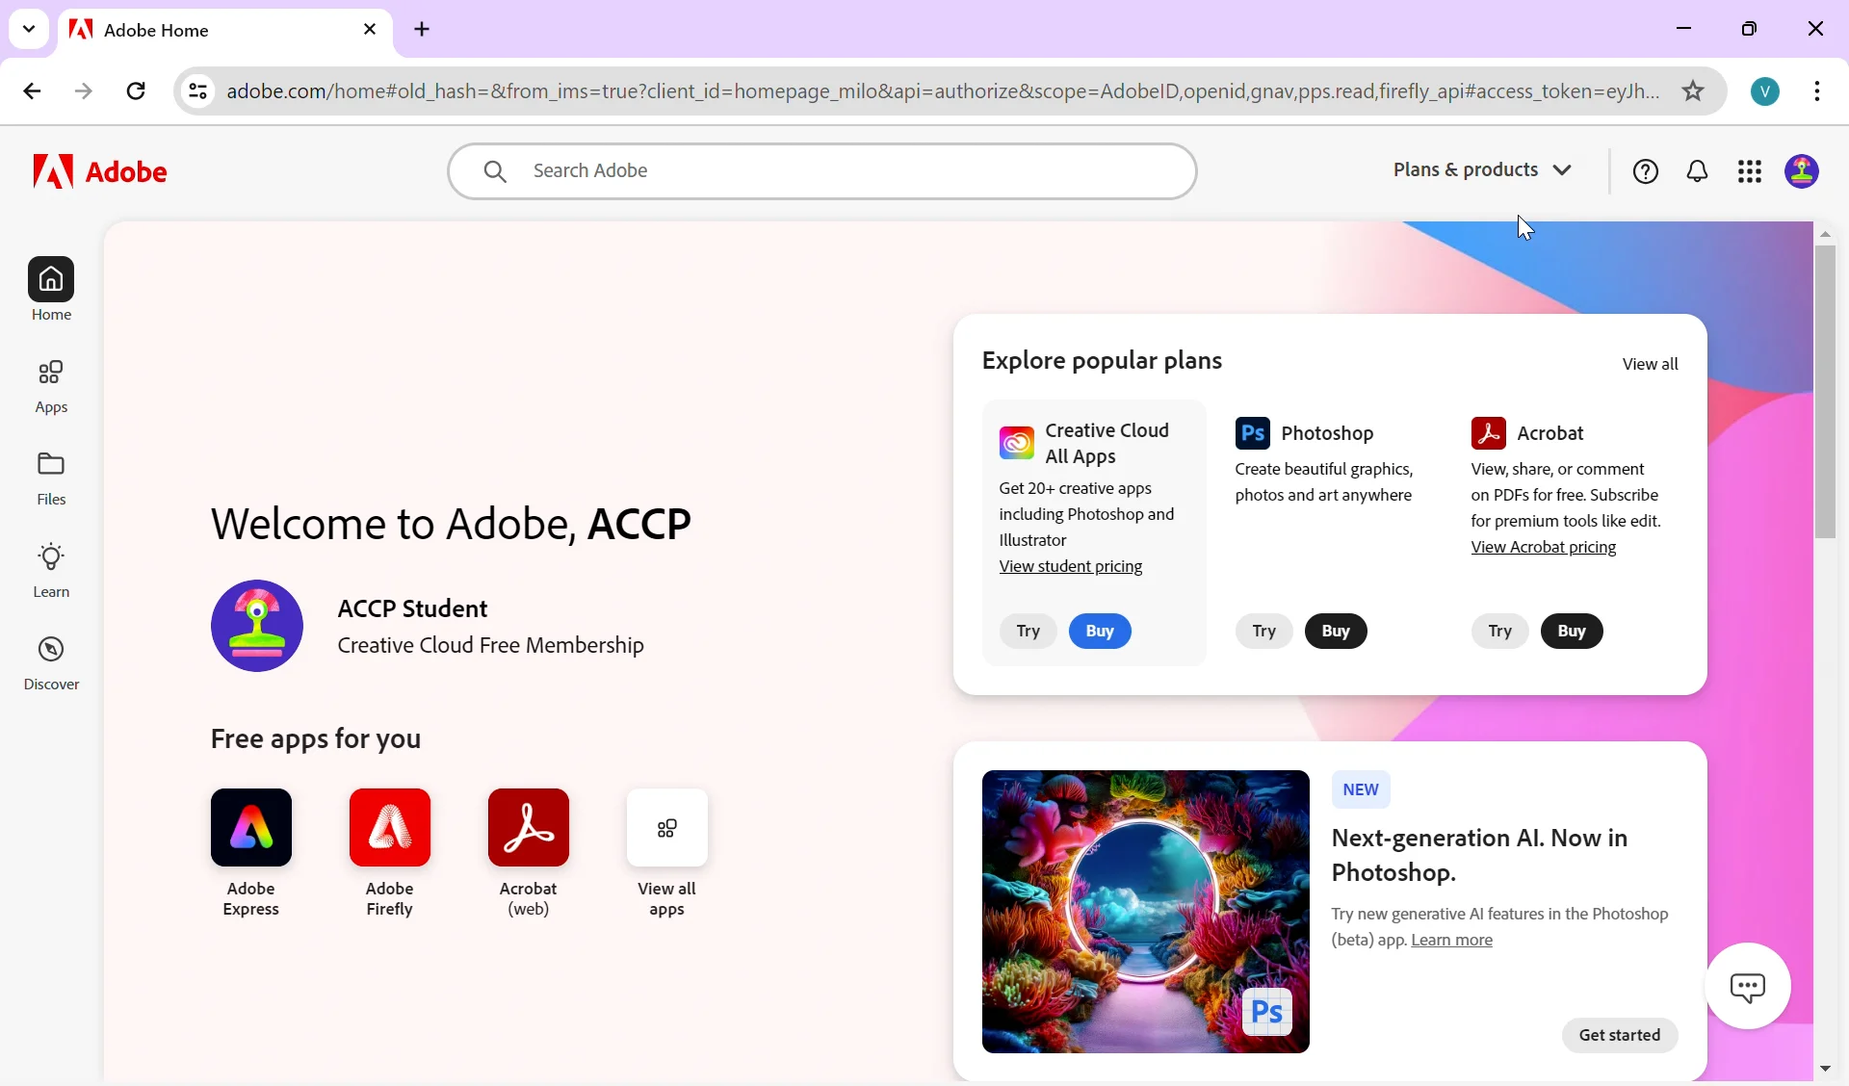Expand Plans & products dropdown

1483,170
